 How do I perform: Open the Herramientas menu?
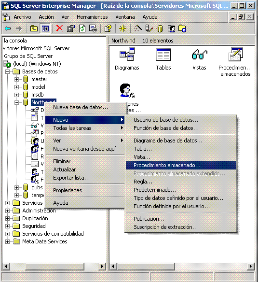click(x=92, y=17)
